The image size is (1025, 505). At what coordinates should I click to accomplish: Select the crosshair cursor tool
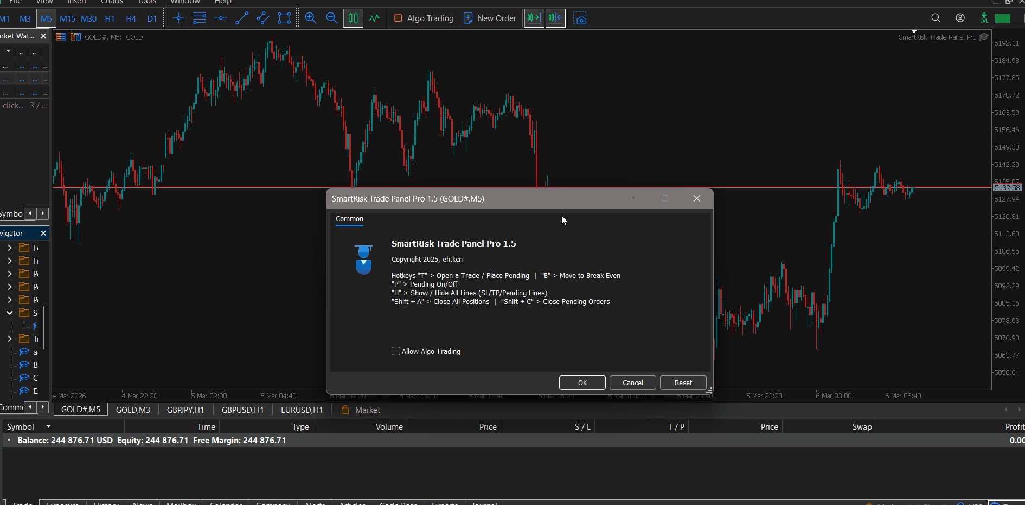click(178, 18)
